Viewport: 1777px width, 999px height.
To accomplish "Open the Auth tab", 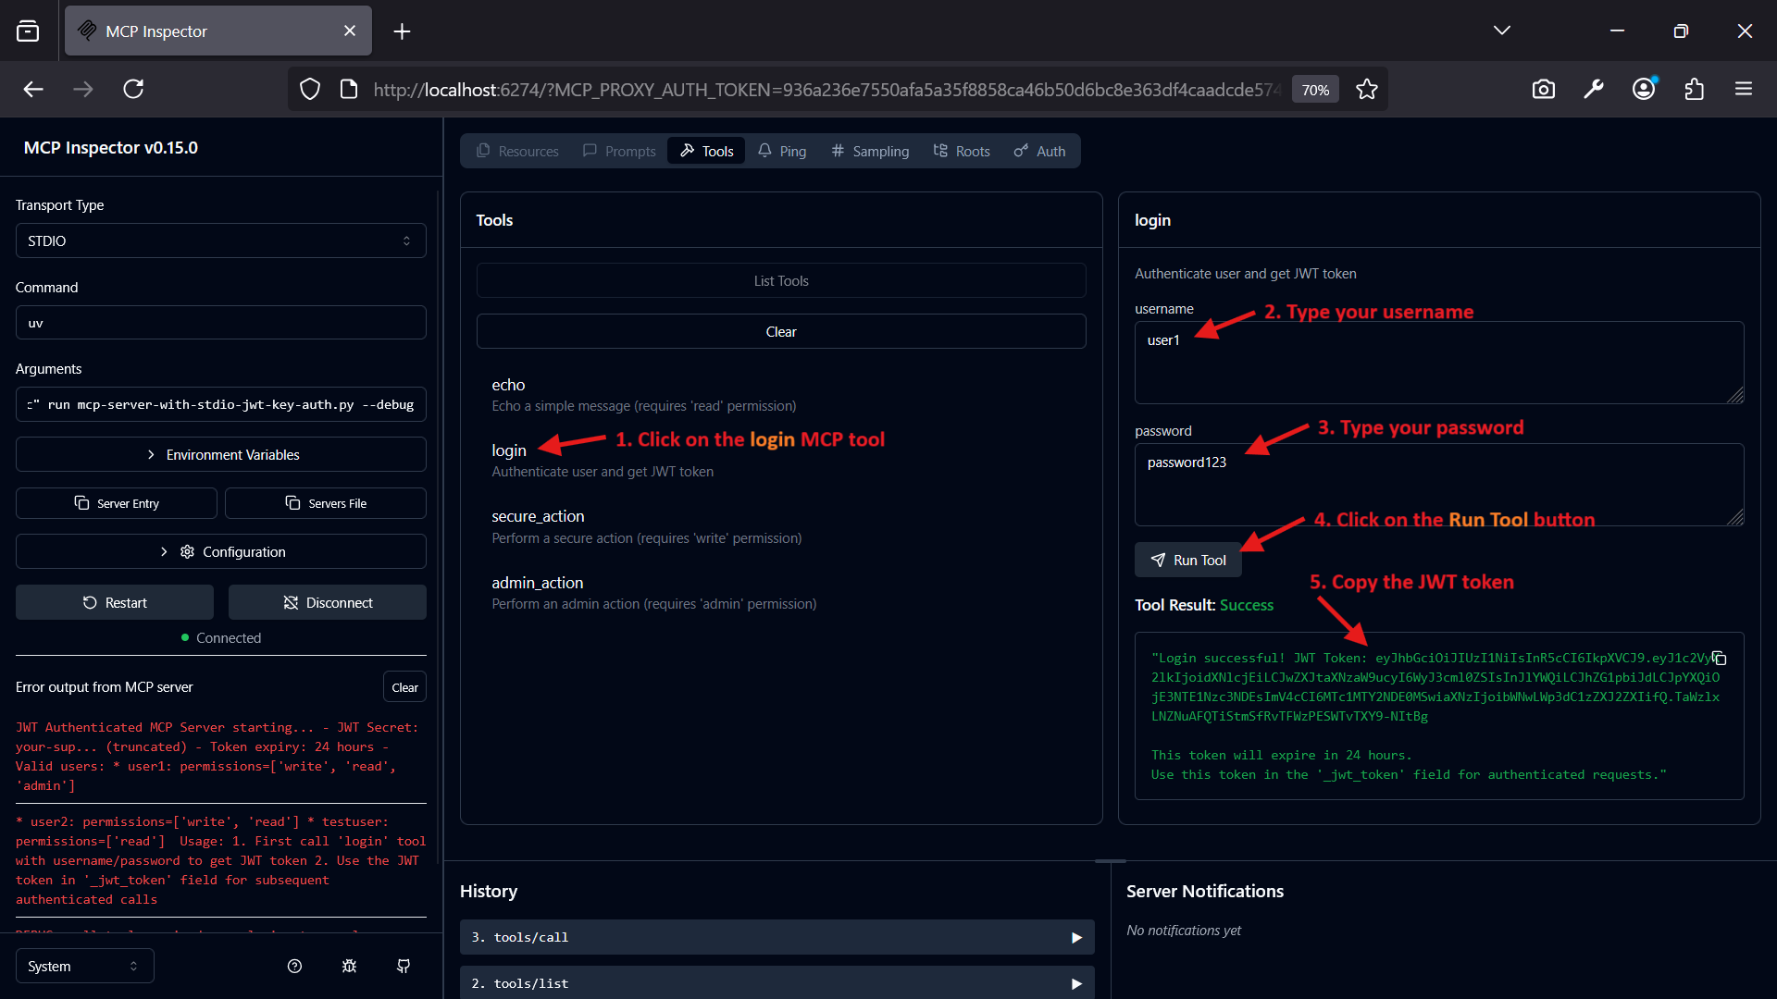I will 1039,151.
